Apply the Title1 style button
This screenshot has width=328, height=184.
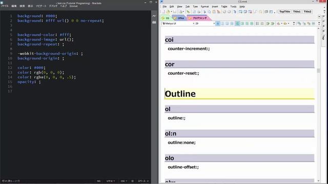point(297,12)
